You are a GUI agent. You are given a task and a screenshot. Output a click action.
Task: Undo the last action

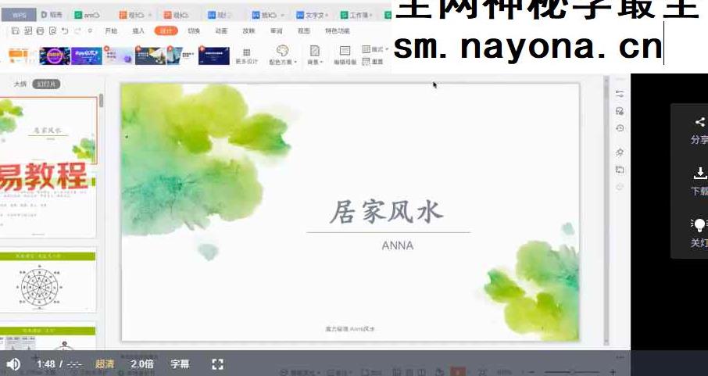click(x=65, y=30)
